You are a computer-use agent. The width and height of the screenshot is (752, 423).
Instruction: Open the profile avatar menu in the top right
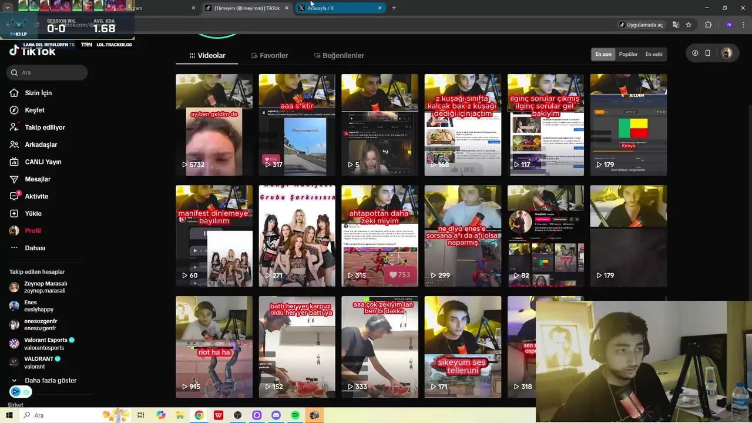pyautogui.click(x=727, y=53)
